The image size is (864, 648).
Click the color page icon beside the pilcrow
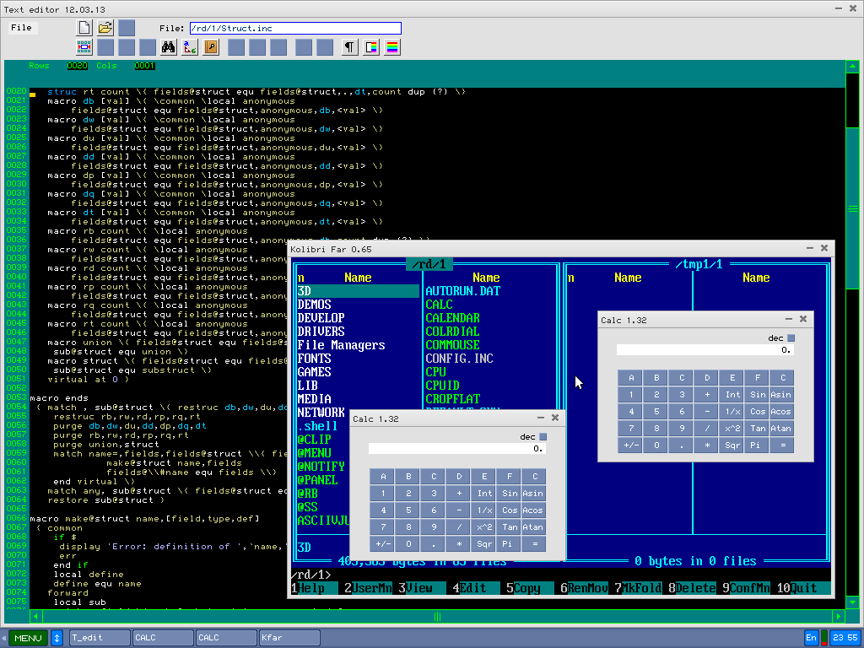coord(371,47)
